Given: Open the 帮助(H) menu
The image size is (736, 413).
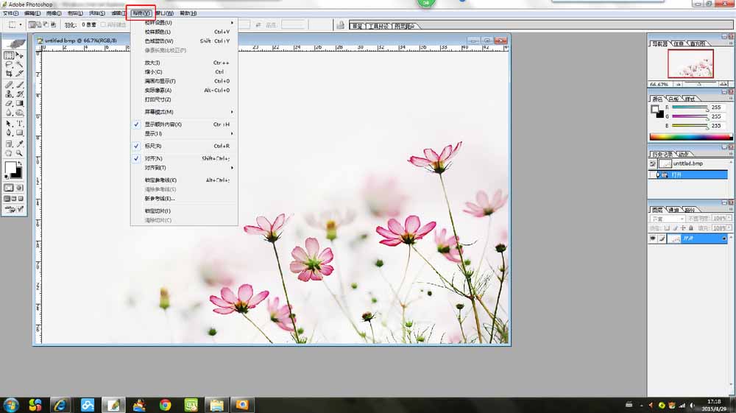Looking at the screenshot, I should pos(188,13).
